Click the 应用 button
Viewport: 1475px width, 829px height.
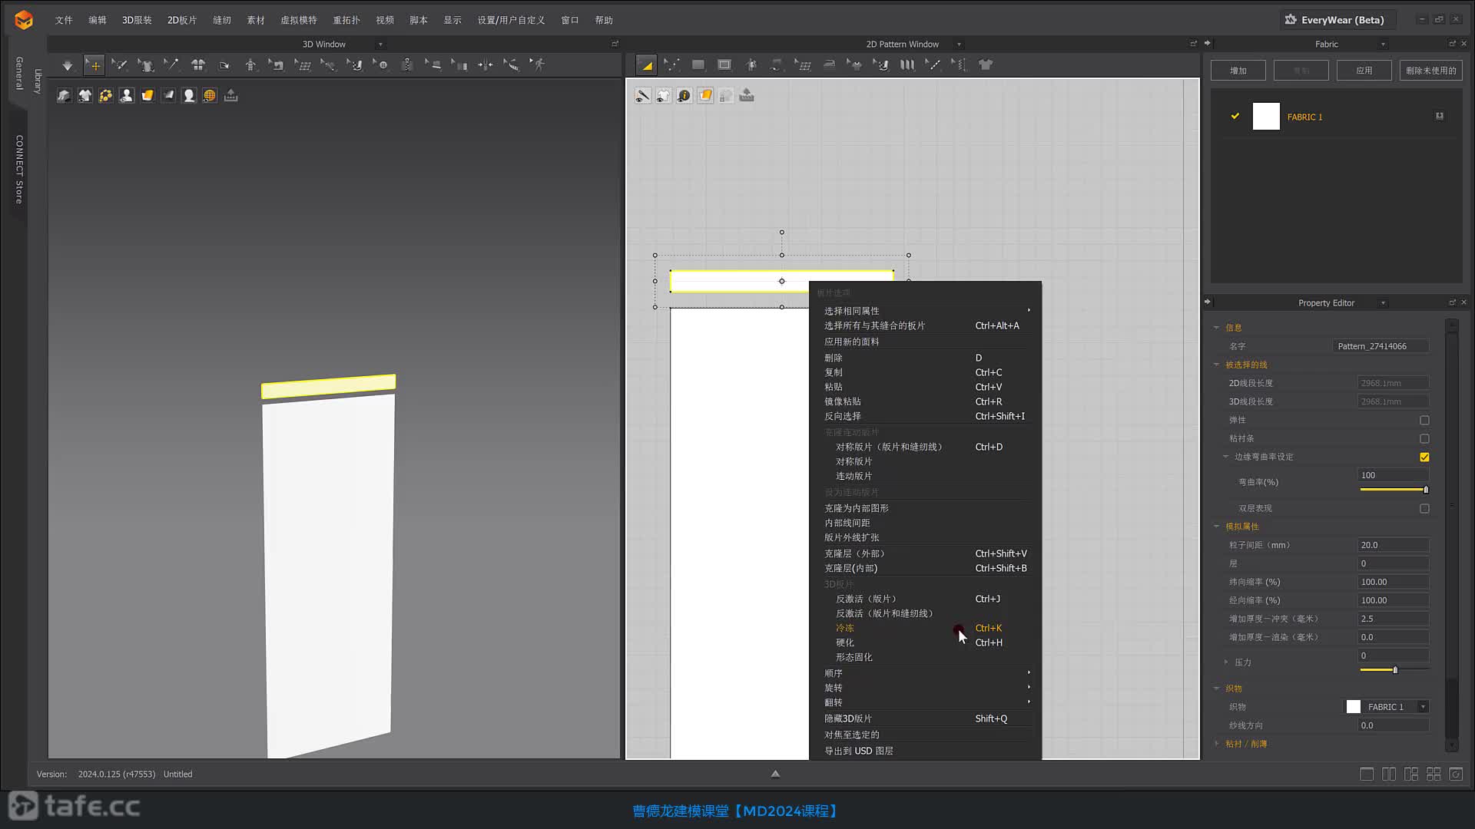[x=1364, y=71]
